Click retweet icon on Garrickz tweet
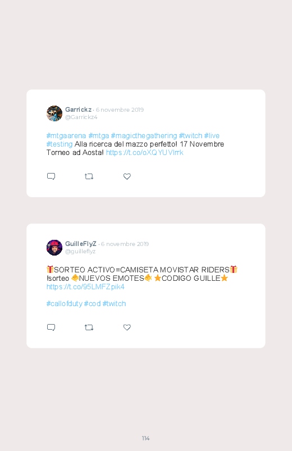 click(89, 176)
